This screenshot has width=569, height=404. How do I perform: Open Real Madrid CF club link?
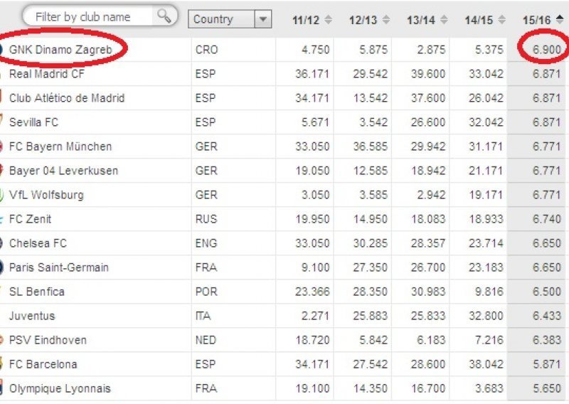(47, 74)
